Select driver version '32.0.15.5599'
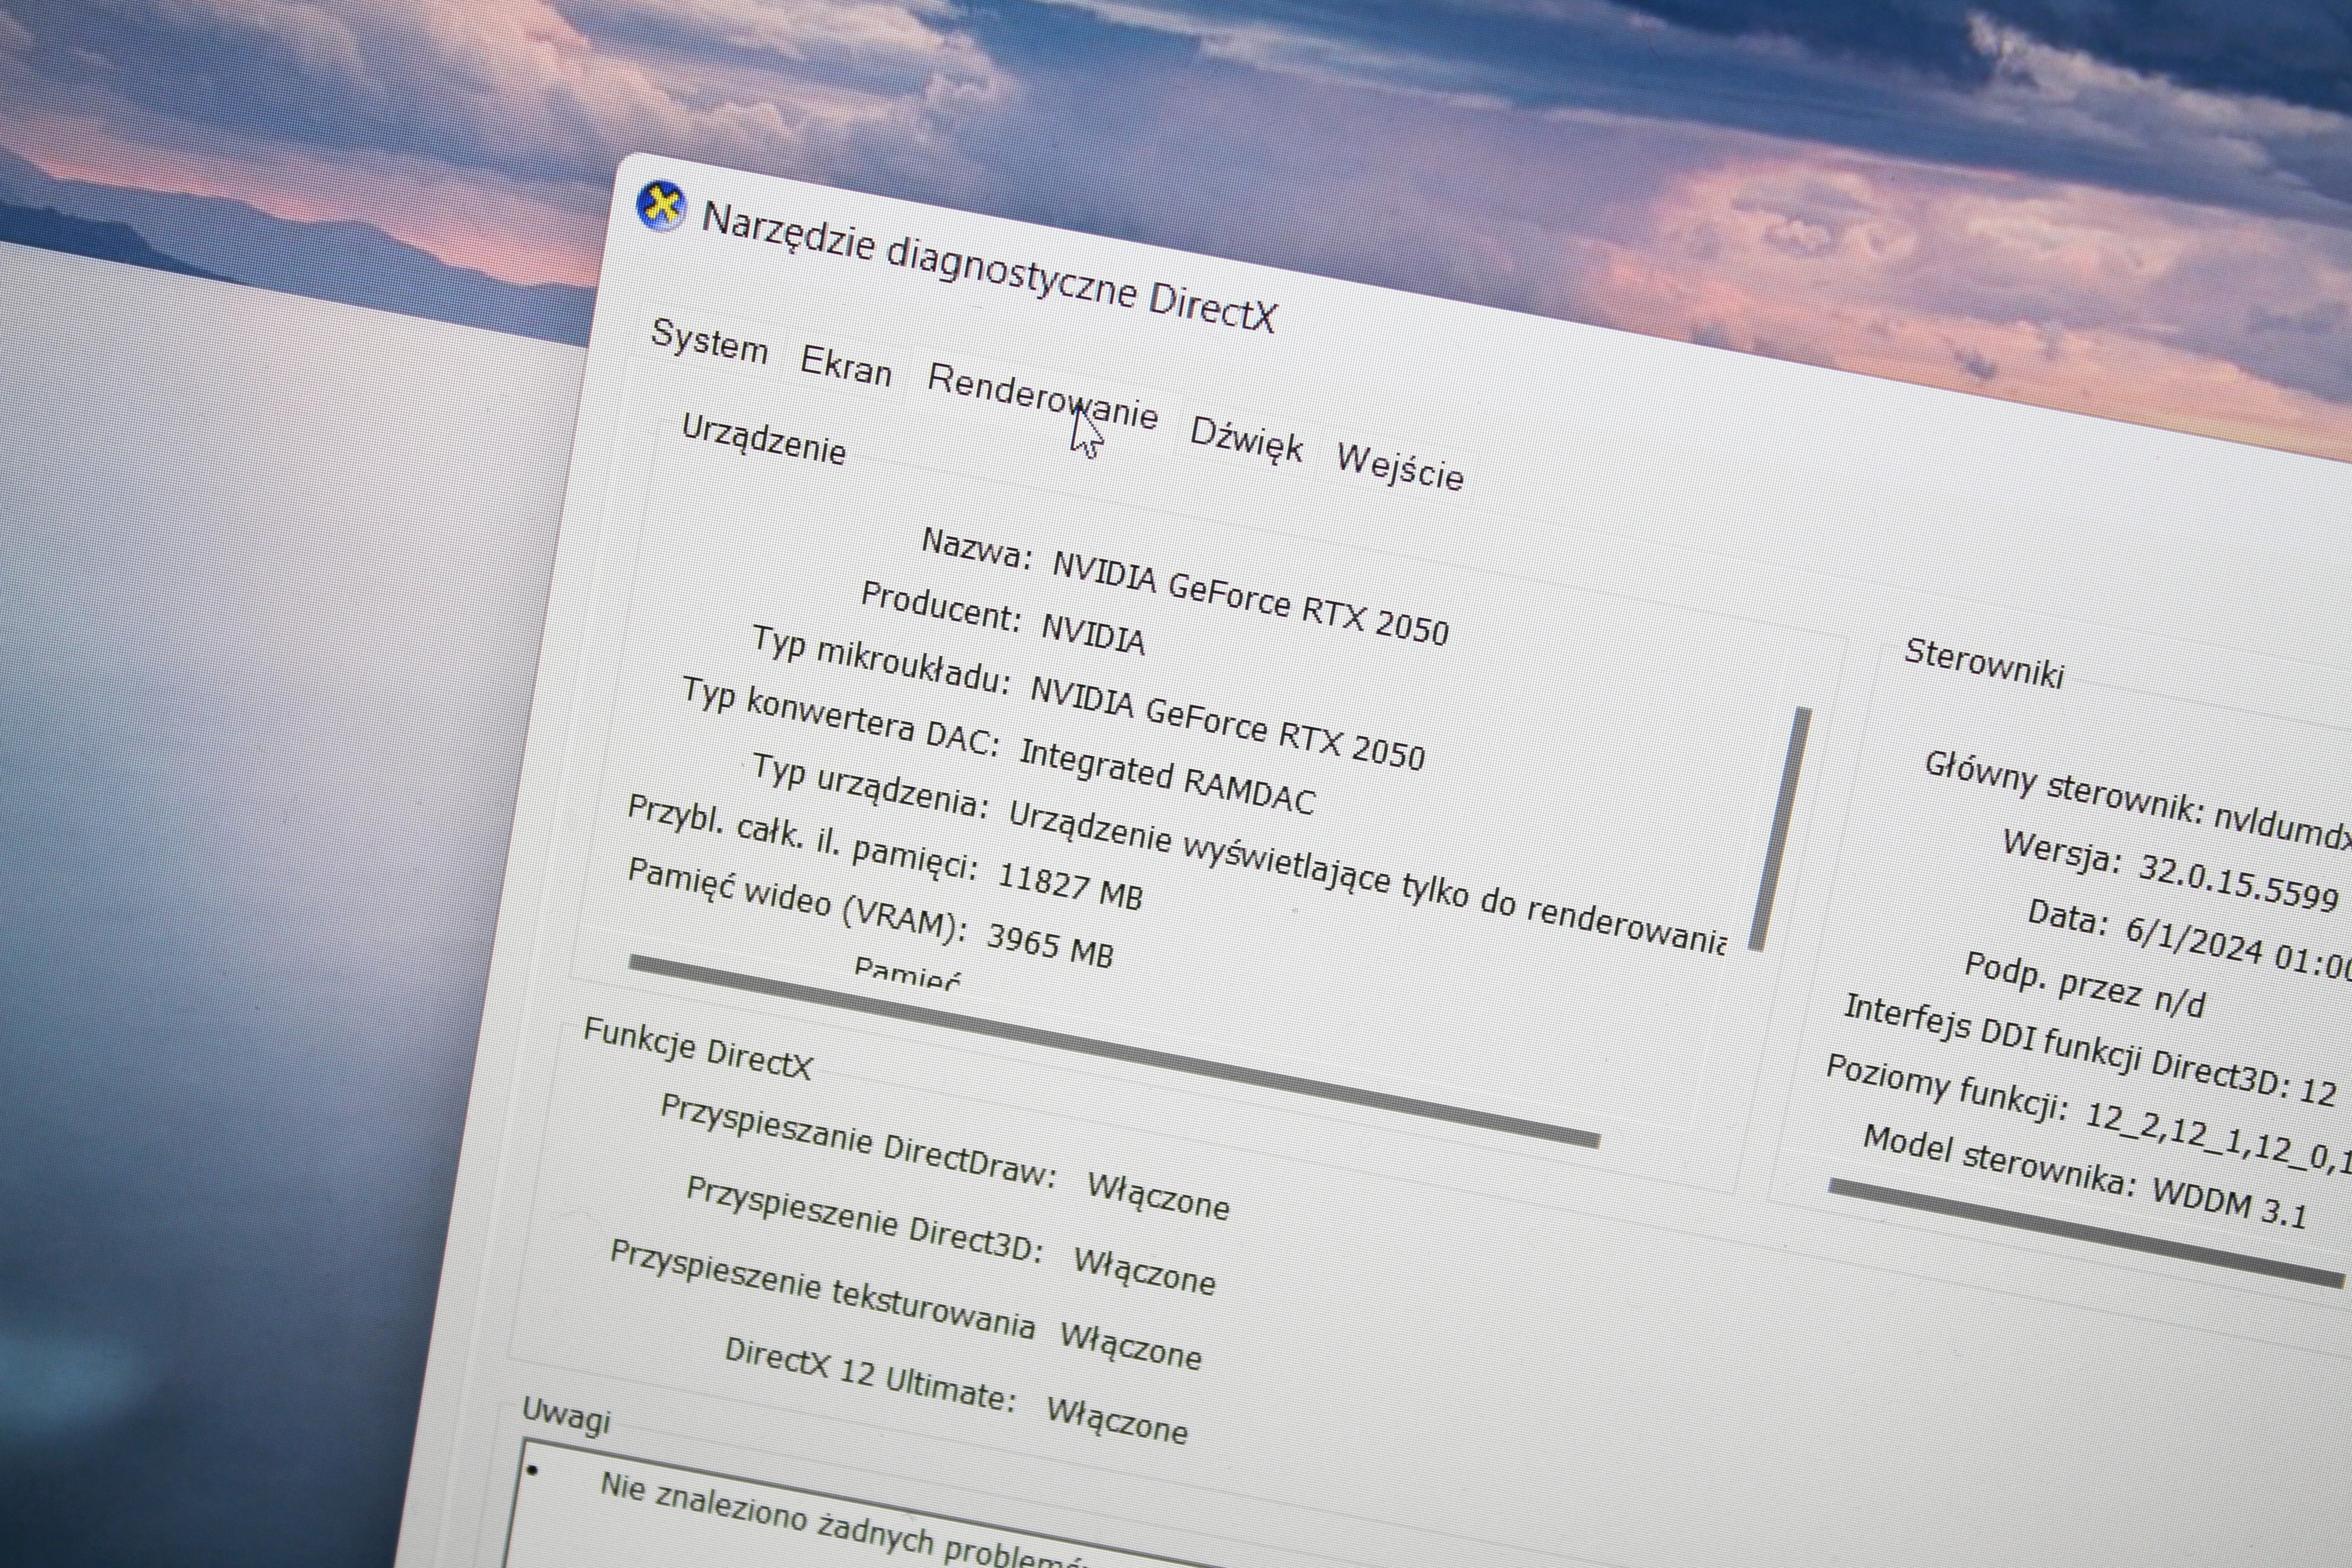Screen dimensions: 2352x1568 [x=2238, y=883]
